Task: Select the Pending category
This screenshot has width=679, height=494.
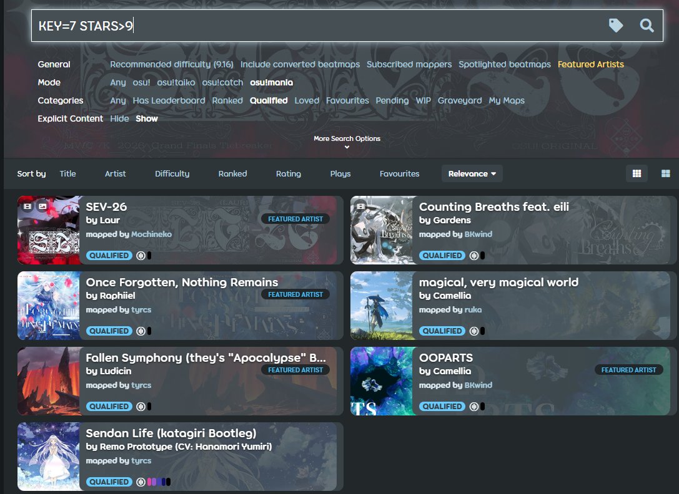Action: (392, 100)
